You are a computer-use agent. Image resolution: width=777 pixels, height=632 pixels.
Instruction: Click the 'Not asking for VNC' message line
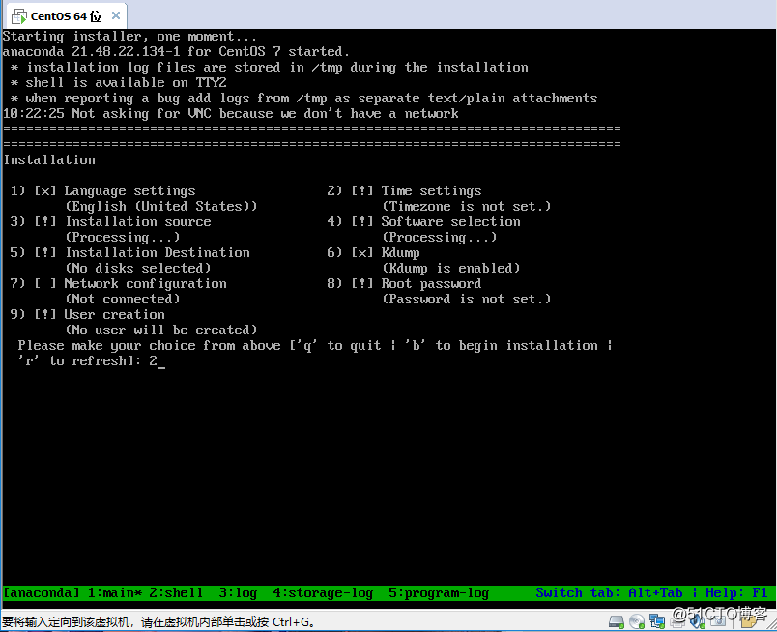tap(231, 113)
